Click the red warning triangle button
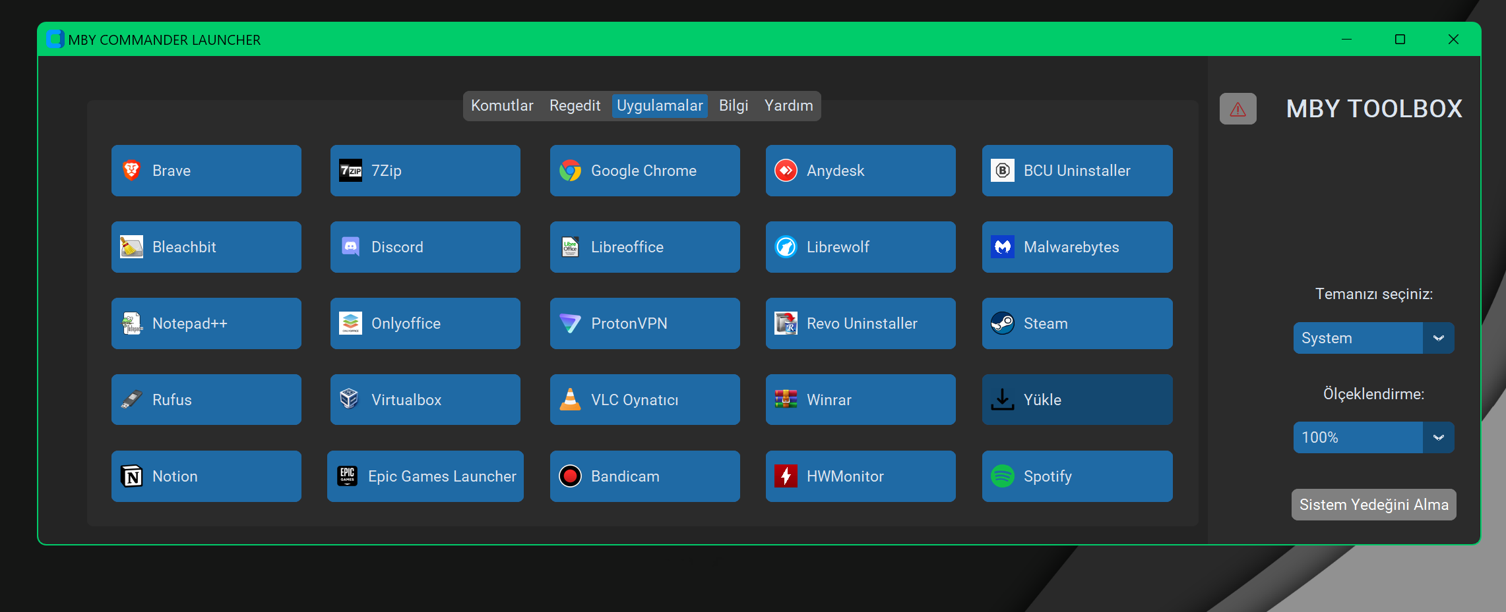Viewport: 1506px width, 612px height. [1238, 109]
